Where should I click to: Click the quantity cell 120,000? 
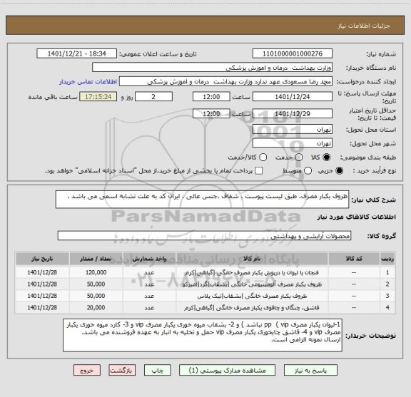[x=96, y=272]
